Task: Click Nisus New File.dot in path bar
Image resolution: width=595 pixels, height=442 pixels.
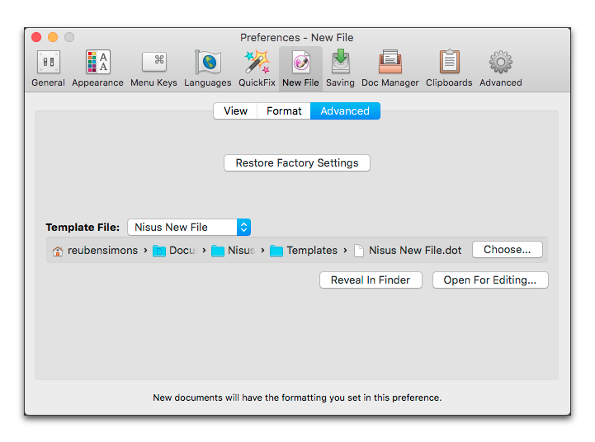Action: [x=408, y=250]
